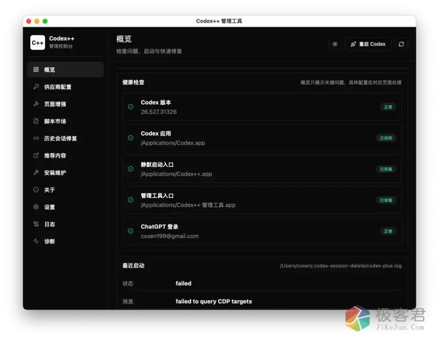This screenshot has width=439, height=340.
Task: Click the 已安装 badge on 静默启动入口
Action: click(x=386, y=169)
